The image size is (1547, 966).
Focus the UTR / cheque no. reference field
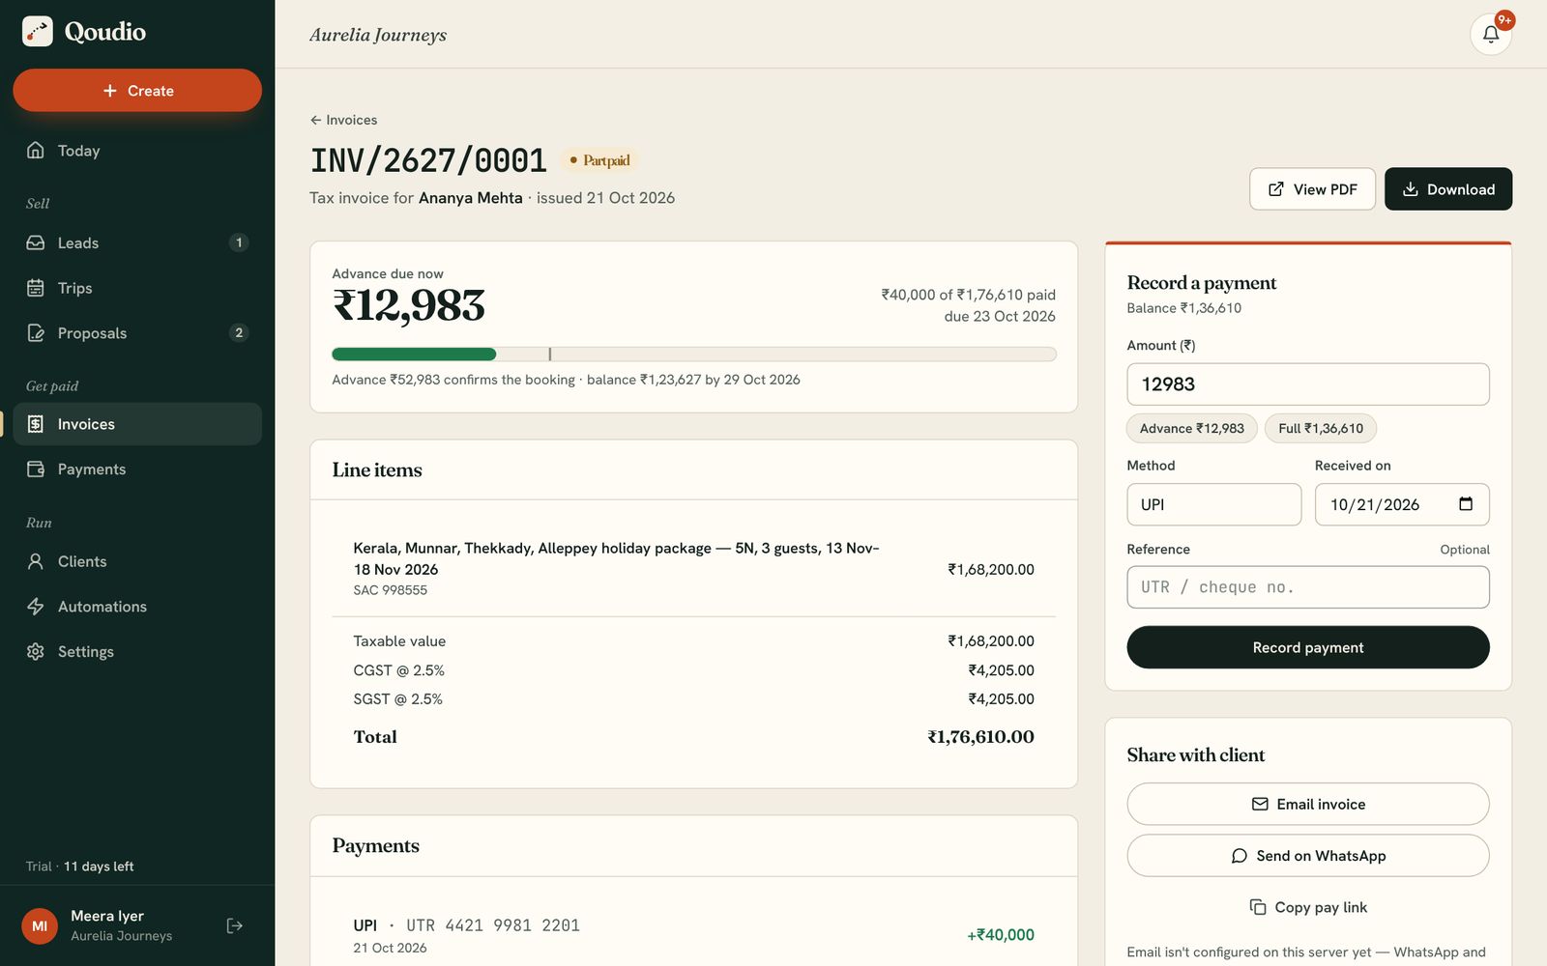(x=1307, y=587)
